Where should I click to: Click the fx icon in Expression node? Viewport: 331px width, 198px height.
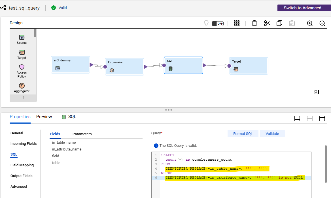(x=112, y=70)
